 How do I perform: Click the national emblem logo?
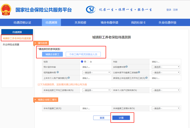[6, 10]
